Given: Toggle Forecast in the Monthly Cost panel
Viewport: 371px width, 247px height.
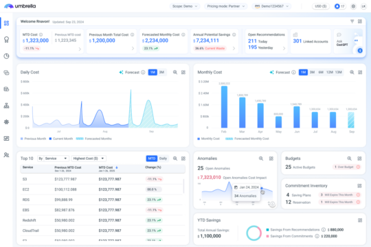Looking at the screenshot, I should click(280, 72).
